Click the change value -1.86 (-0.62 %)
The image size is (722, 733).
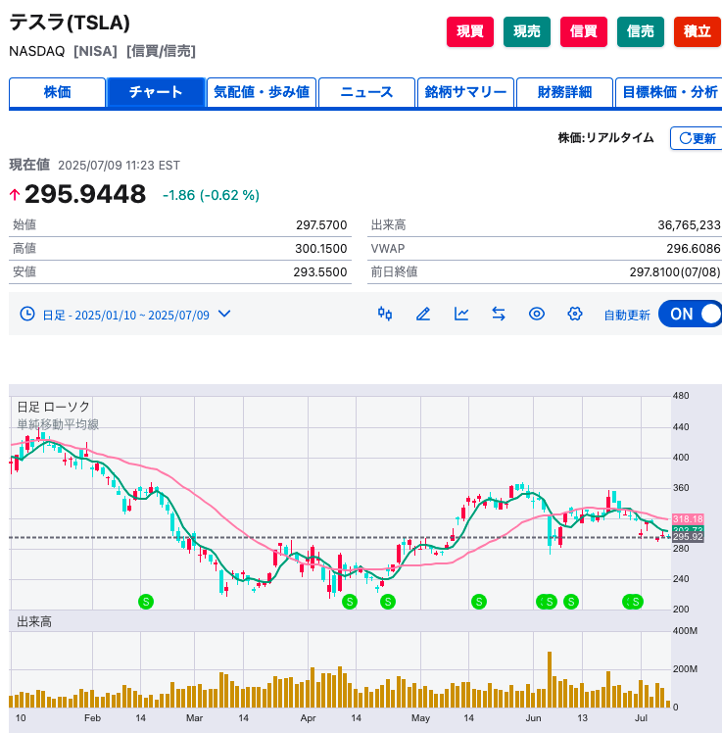click(x=211, y=195)
